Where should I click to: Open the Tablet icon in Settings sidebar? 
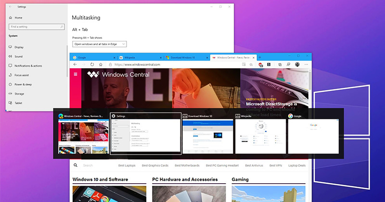pyautogui.click(x=10, y=103)
